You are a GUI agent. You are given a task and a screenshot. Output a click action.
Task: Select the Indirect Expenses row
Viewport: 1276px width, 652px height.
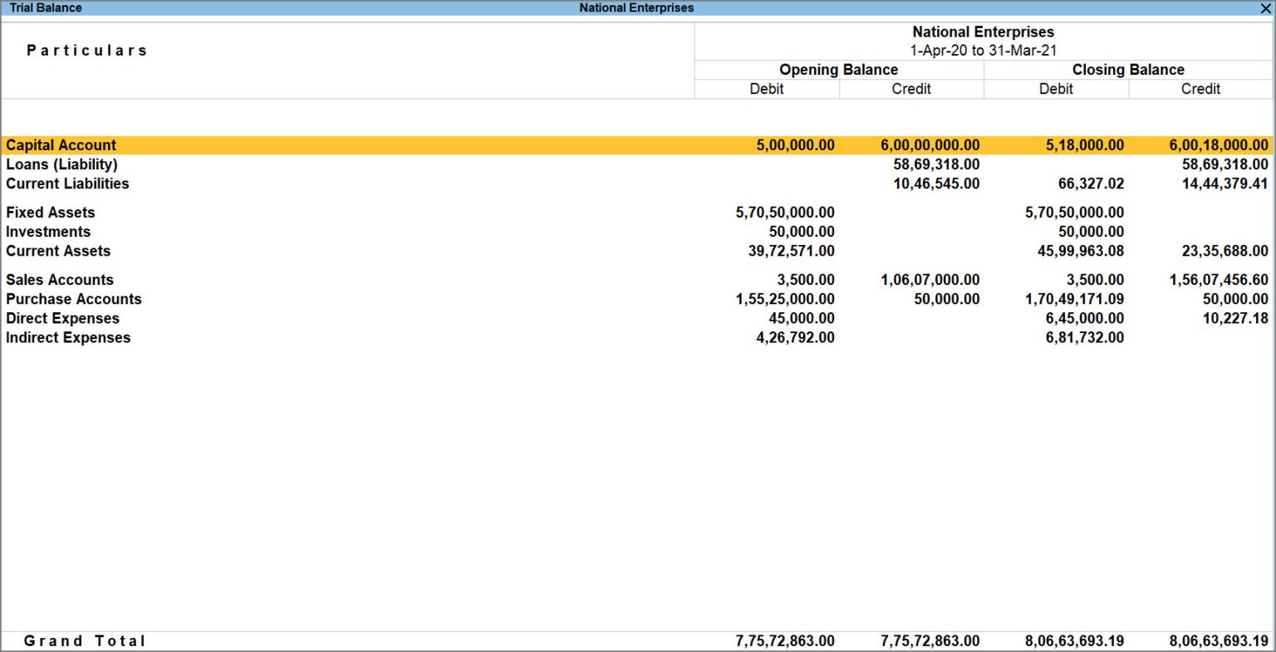point(68,337)
